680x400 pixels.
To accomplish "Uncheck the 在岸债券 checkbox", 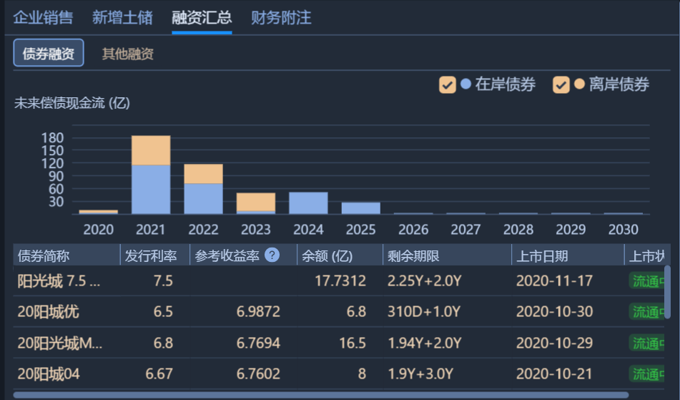I will pyautogui.click(x=447, y=84).
